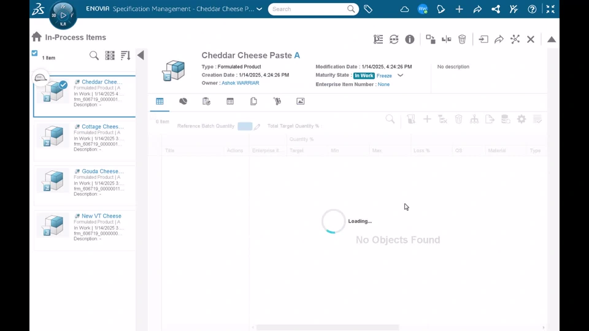Click the helmet role icon on the left
This screenshot has height=331, width=589.
tap(40, 78)
